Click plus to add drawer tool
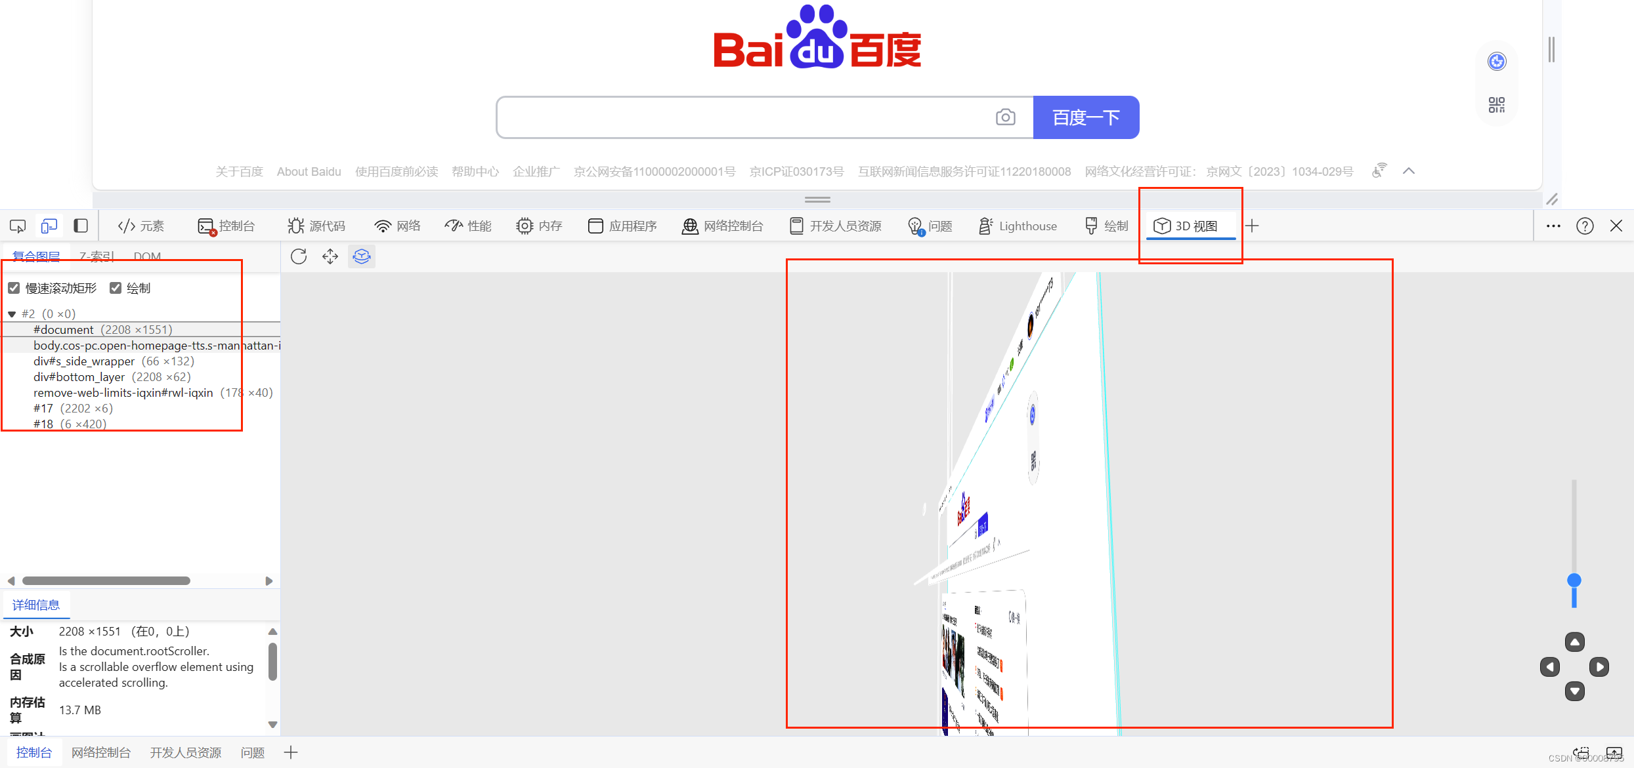This screenshot has width=1634, height=768. [x=291, y=752]
